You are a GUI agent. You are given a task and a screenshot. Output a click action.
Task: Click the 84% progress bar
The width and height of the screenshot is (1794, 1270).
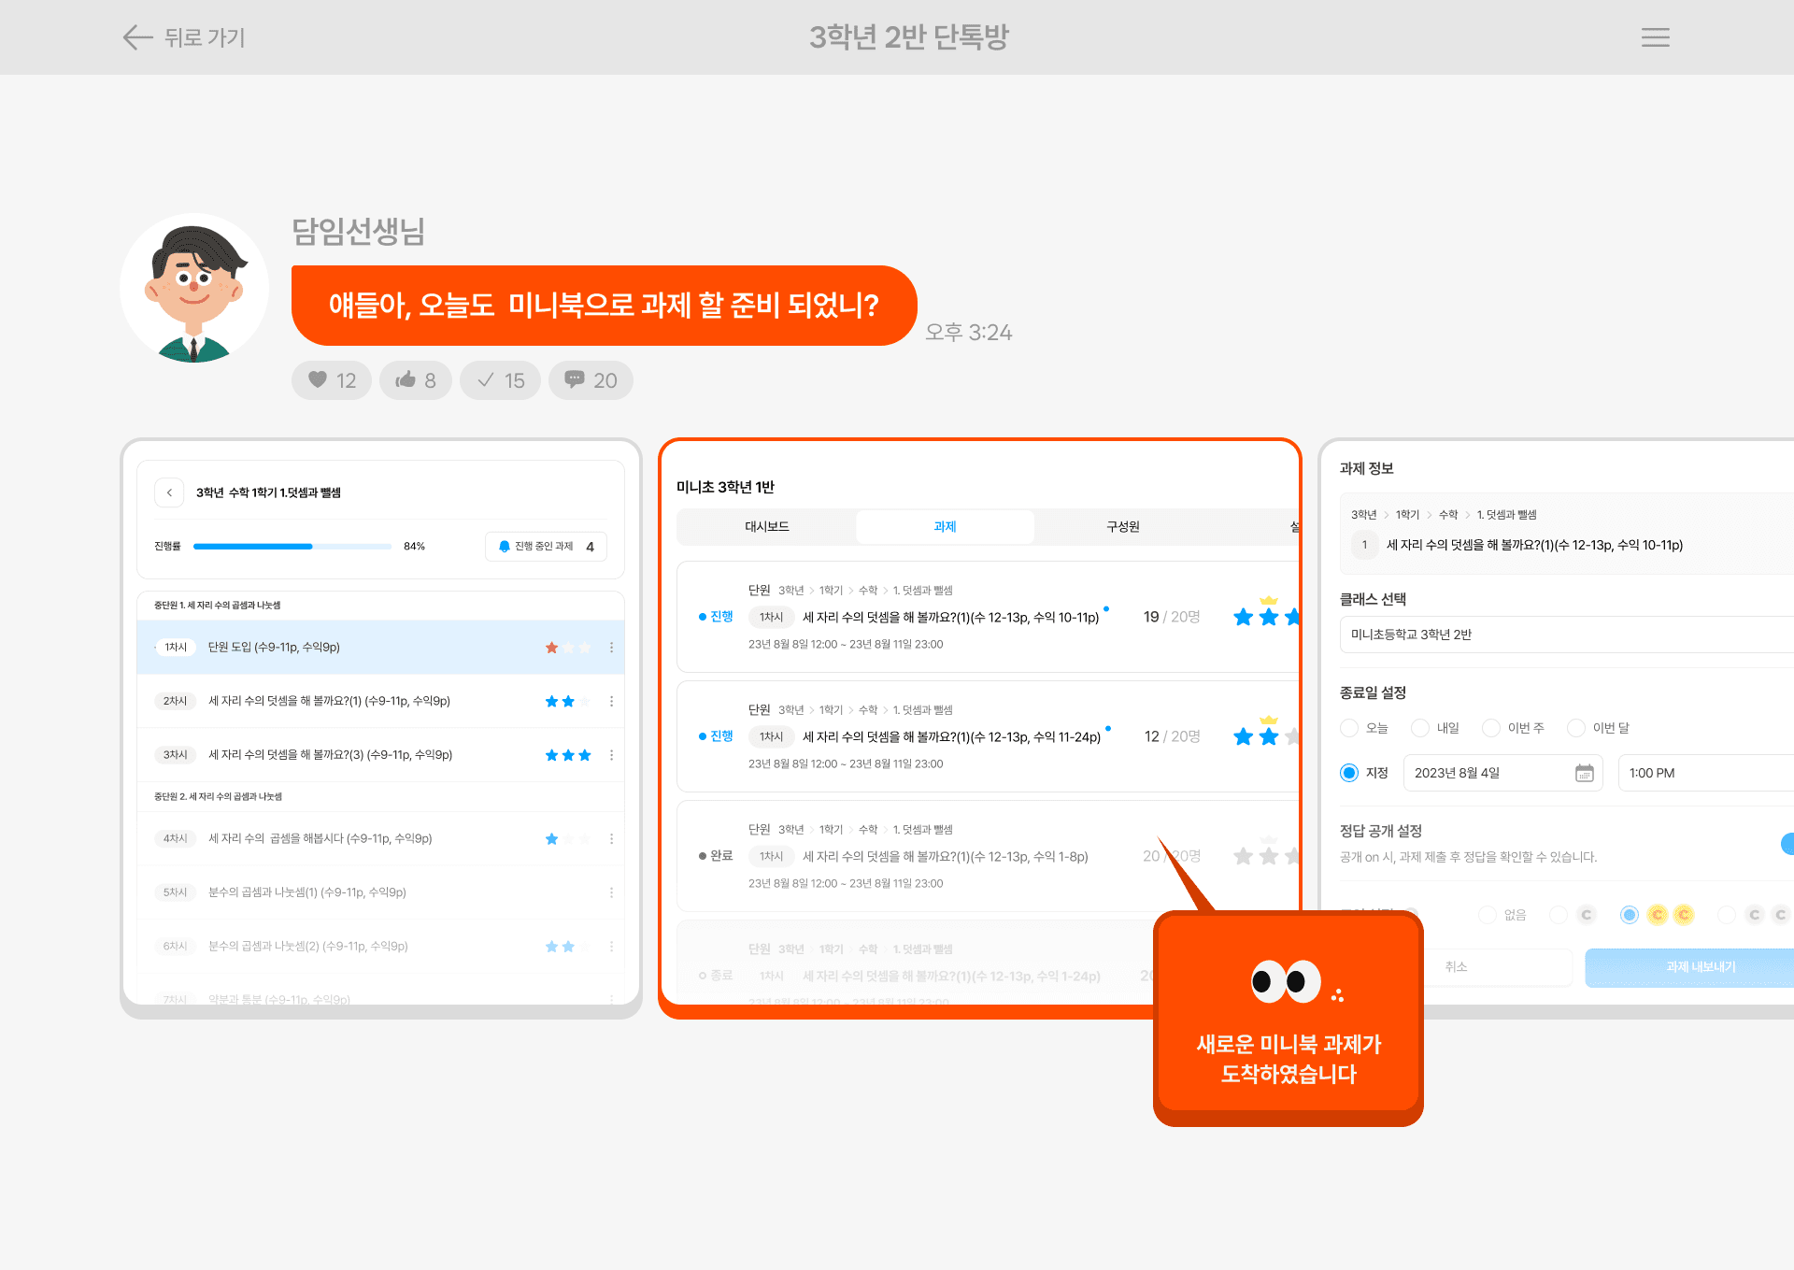[292, 547]
